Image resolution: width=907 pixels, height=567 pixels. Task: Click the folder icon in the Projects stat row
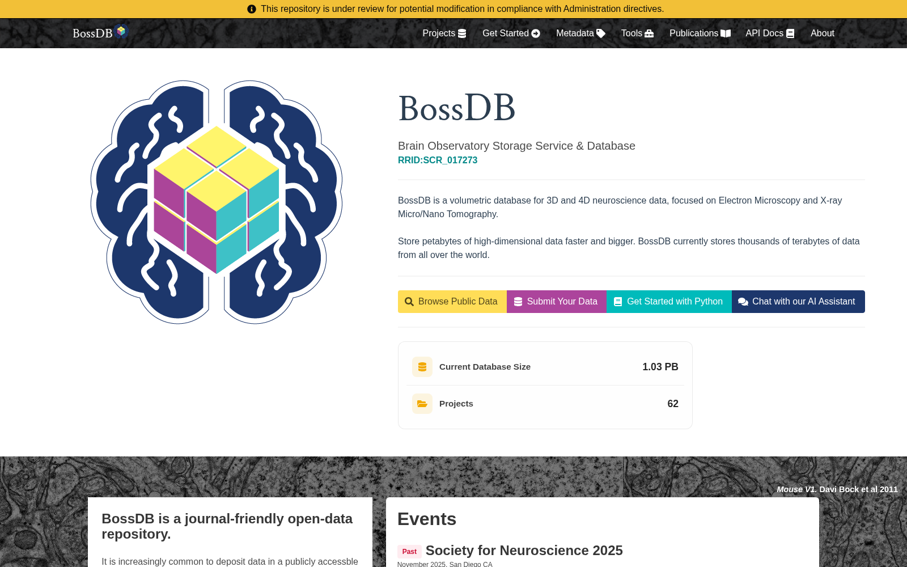click(x=422, y=404)
